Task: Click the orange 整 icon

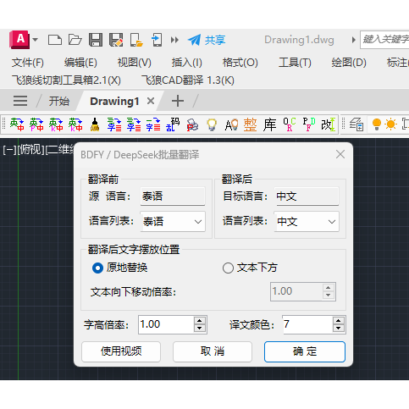Action: click(x=251, y=124)
